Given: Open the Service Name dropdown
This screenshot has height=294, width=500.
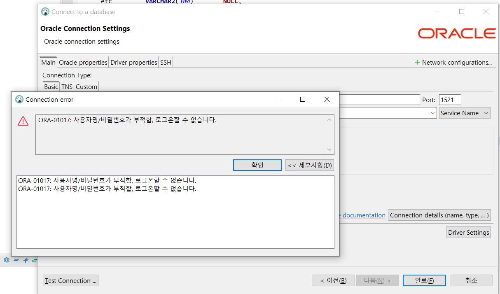Looking at the screenshot, I should coord(465,113).
